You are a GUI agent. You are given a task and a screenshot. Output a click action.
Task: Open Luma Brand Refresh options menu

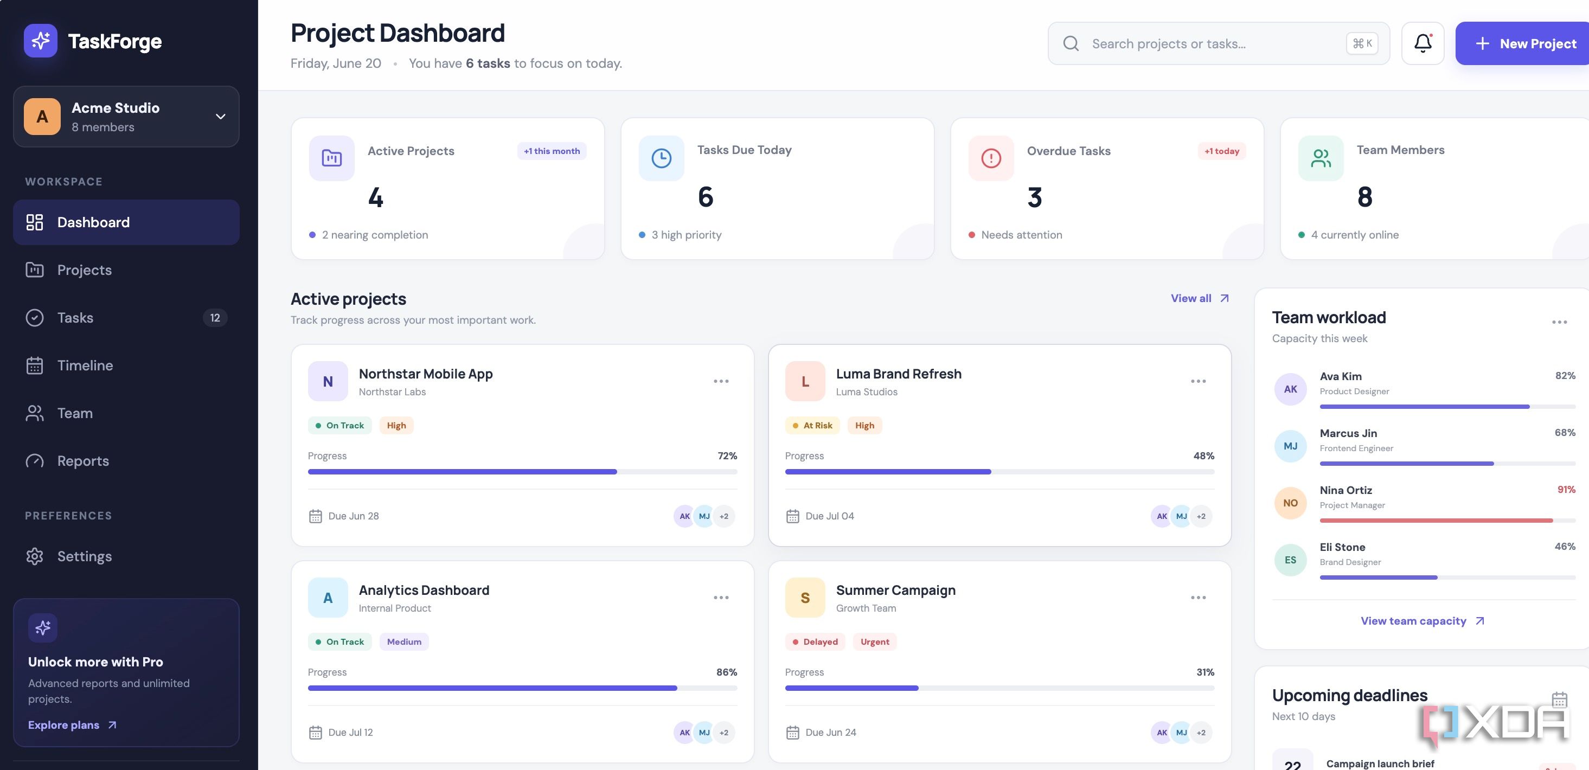[1199, 381]
